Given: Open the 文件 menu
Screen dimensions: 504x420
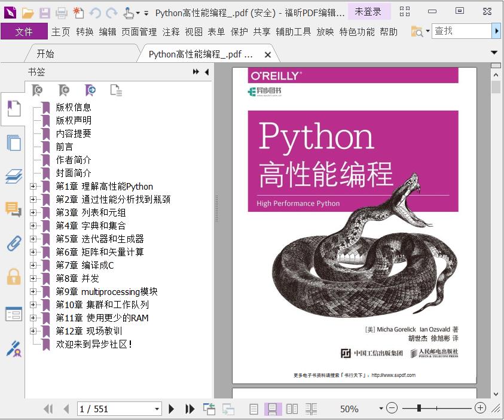Looking at the screenshot, I should pos(24,32).
